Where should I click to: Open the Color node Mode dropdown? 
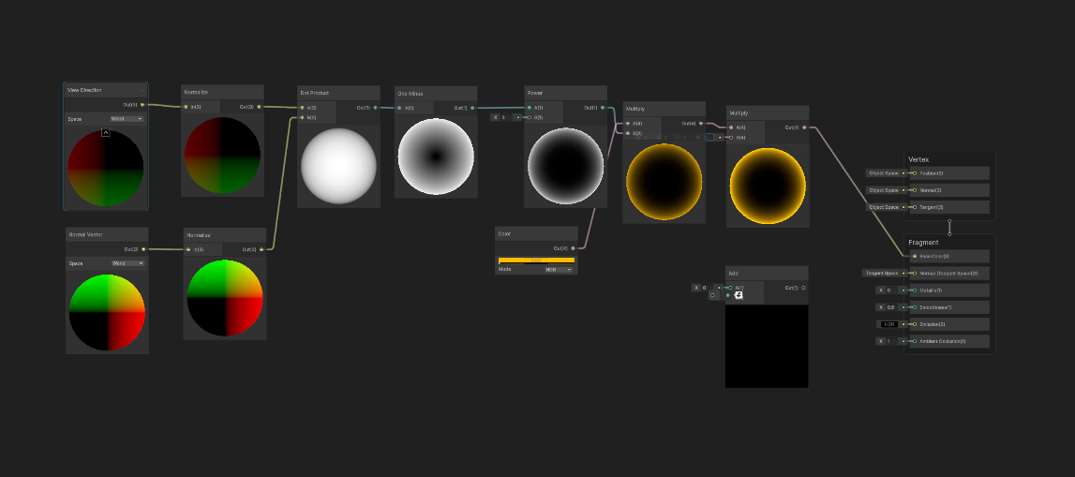coord(559,269)
